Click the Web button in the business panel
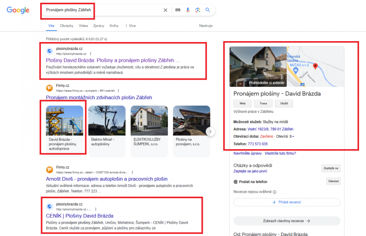The width and height of the screenshot is (366, 236). click(x=242, y=103)
